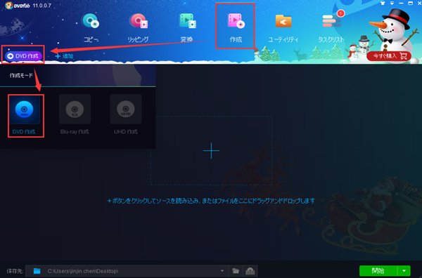Viewport: 422px width, 278px height.
Task: Open the コピー (Copy) module
Action: (x=91, y=27)
